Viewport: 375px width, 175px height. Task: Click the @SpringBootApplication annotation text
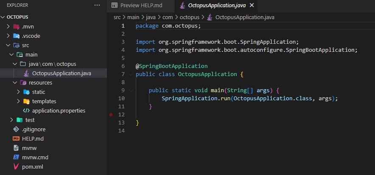(171, 66)
